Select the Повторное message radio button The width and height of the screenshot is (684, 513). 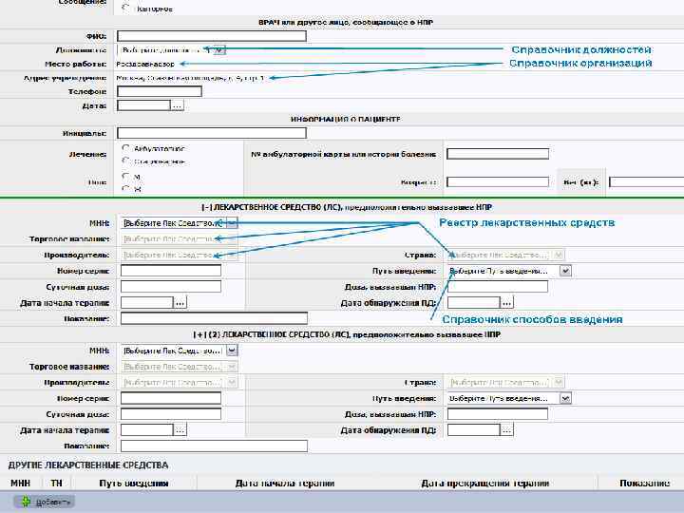pyautogui.click(x=125, y=8)
